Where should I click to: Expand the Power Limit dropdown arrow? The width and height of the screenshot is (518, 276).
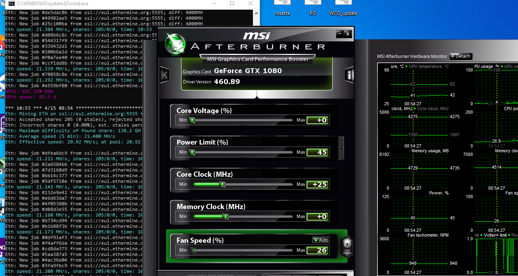(342, 148)
